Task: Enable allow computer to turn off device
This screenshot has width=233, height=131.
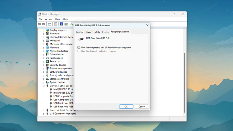Action: click(79, 48)
